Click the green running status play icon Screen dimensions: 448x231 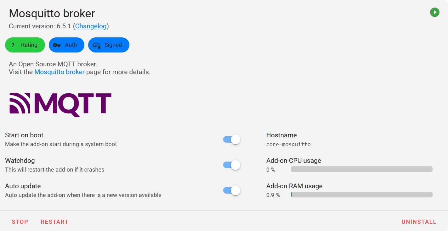(434, 12)
